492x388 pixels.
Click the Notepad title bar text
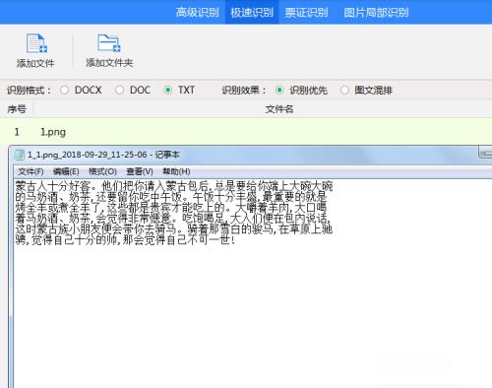(103, 155)
